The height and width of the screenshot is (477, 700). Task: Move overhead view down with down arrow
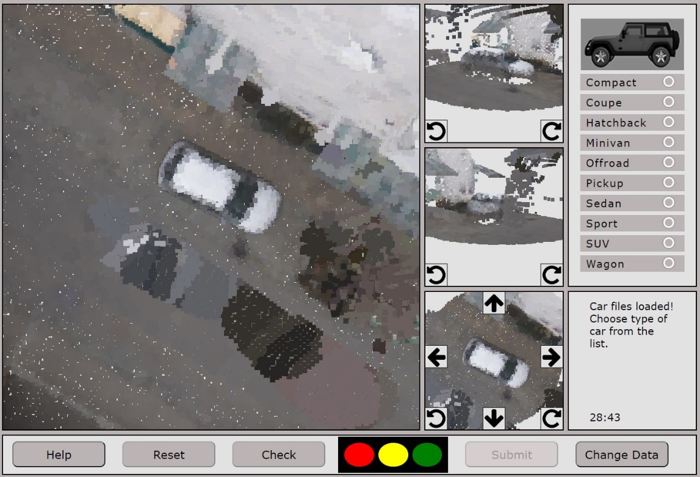click(x=494, y=418)
